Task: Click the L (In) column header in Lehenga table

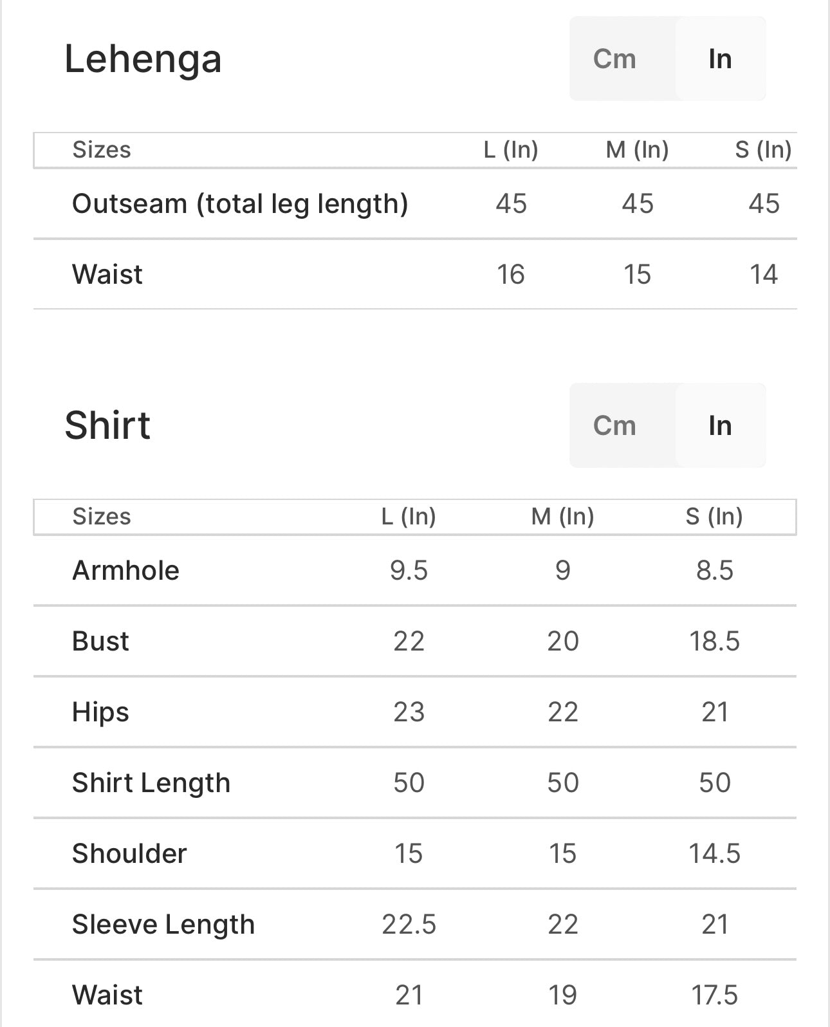Action: pos(511,150)
